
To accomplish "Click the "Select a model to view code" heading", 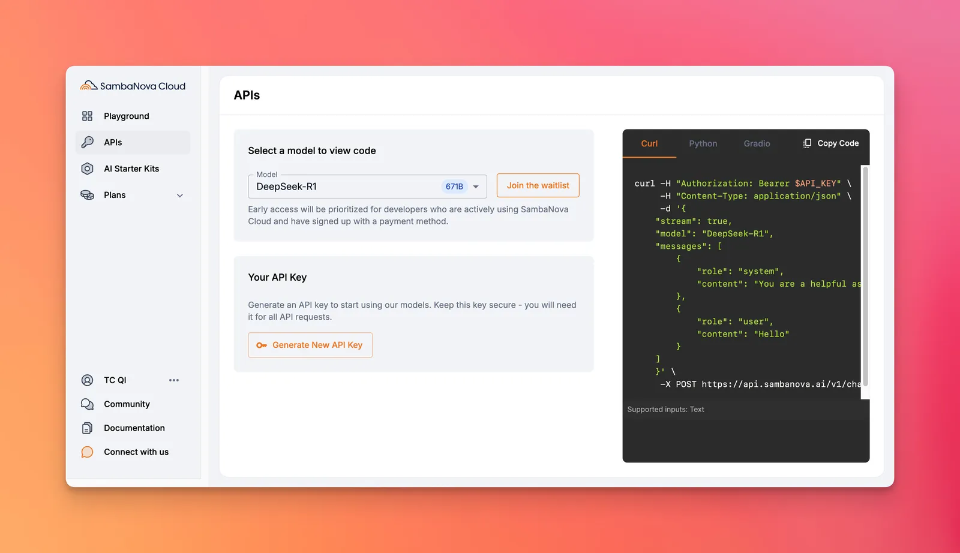I will 312,151.
